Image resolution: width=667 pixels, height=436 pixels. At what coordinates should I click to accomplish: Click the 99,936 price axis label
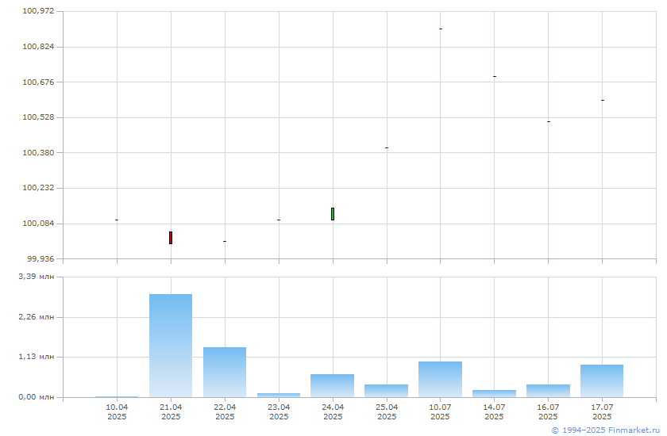point(40,258)
